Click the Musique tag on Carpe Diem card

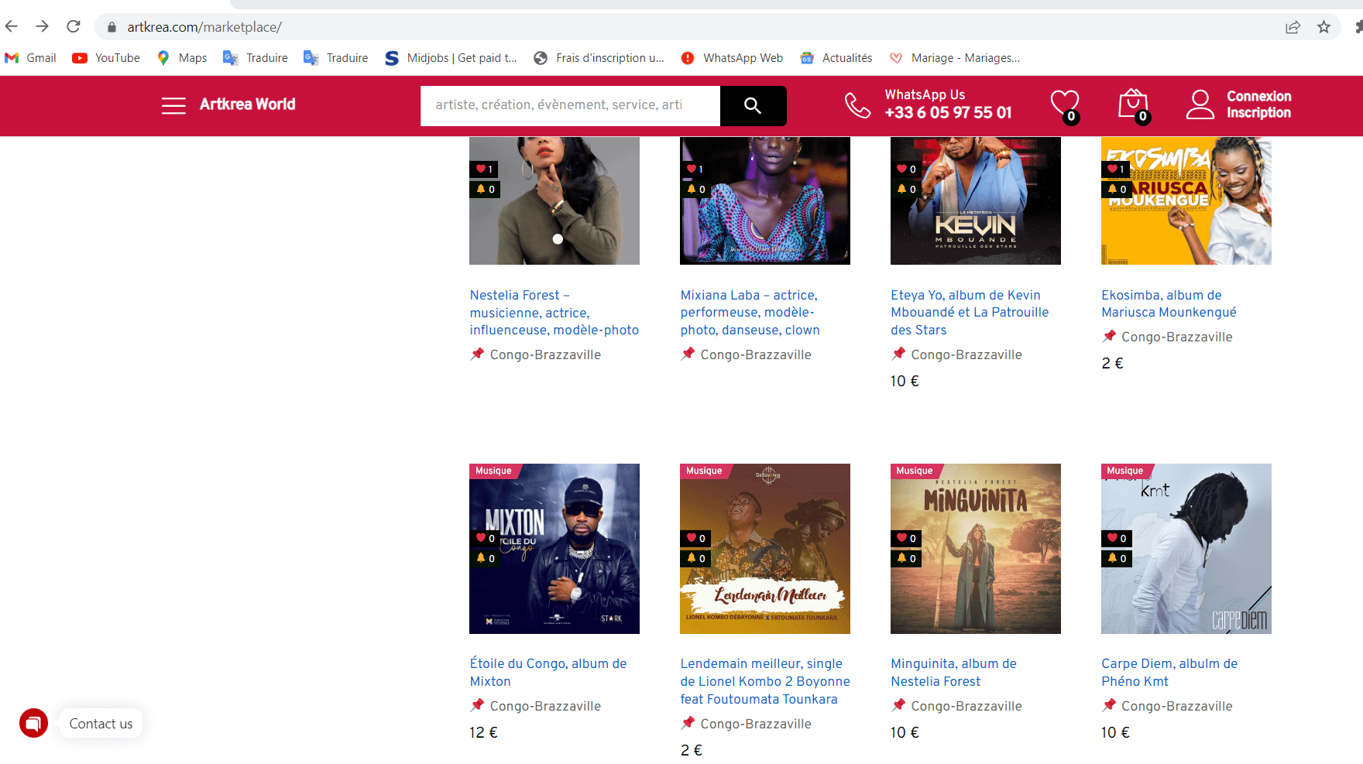[1124, 471]
